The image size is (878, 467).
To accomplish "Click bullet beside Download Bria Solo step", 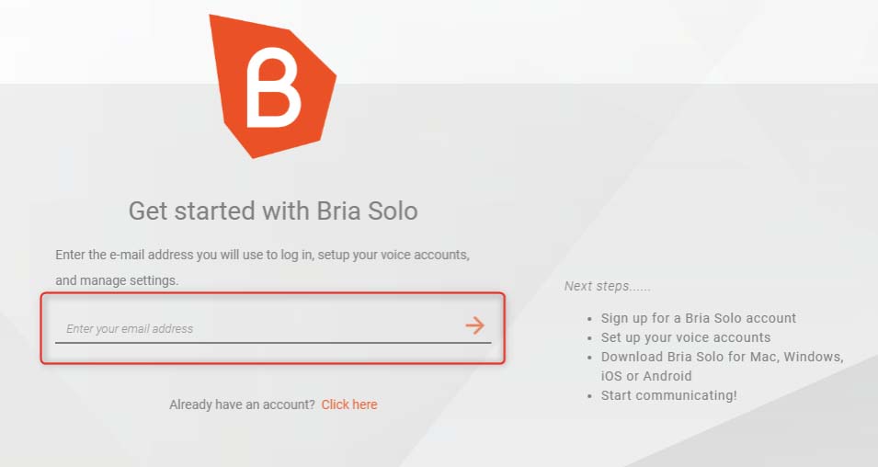I will point(588,358).
